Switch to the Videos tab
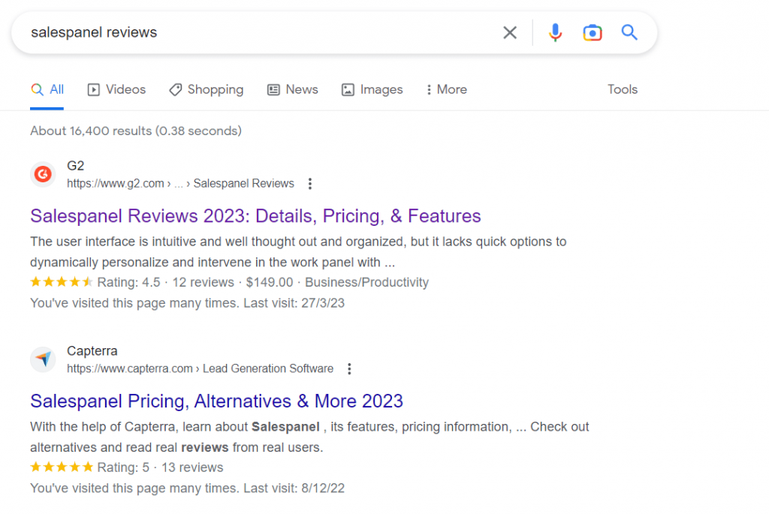 pos(116,89)
